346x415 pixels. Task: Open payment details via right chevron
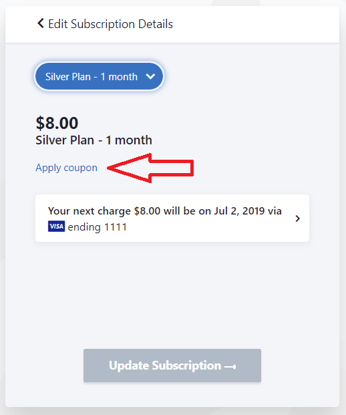click(x=298, y=219)
